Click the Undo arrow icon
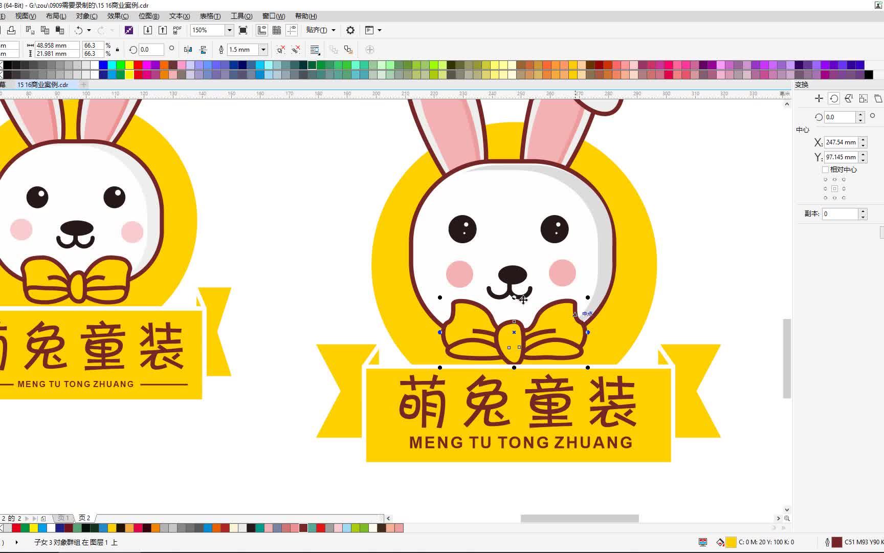The image size is (884, 553). [x=79, y=30]
